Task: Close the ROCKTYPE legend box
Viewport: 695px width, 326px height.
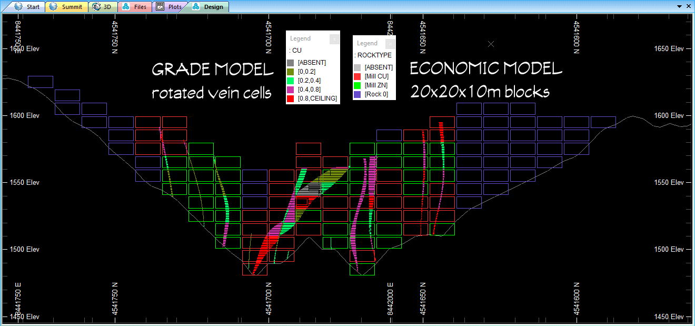Action: click(x=390, y=44)
